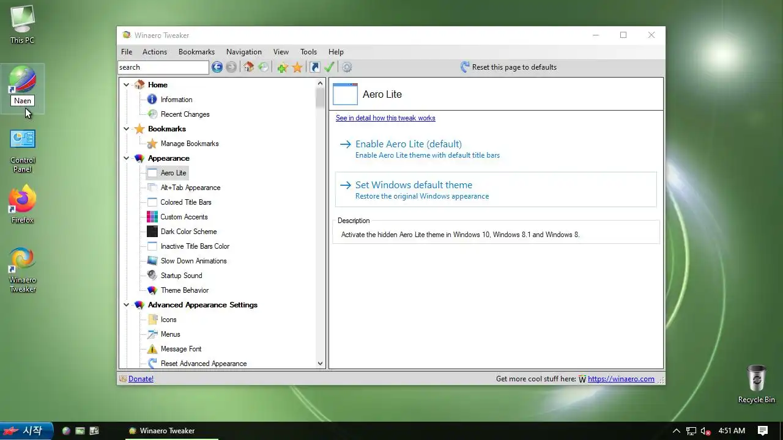Click Set Windows default theme option
Image resolution: width=783 pixels, height=440 pixels.
pyautogui.click(x=495, y=190)
